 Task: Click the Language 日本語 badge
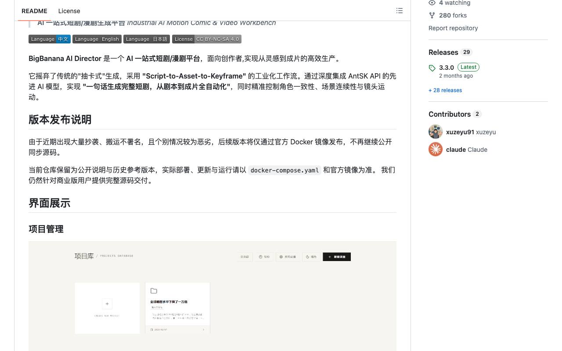click(x=147, y=39)
